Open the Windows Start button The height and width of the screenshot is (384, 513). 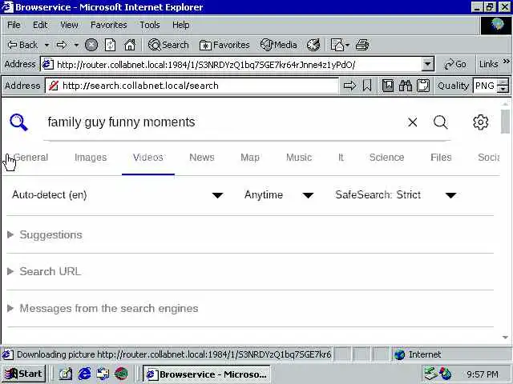click(x=24, y=374)
